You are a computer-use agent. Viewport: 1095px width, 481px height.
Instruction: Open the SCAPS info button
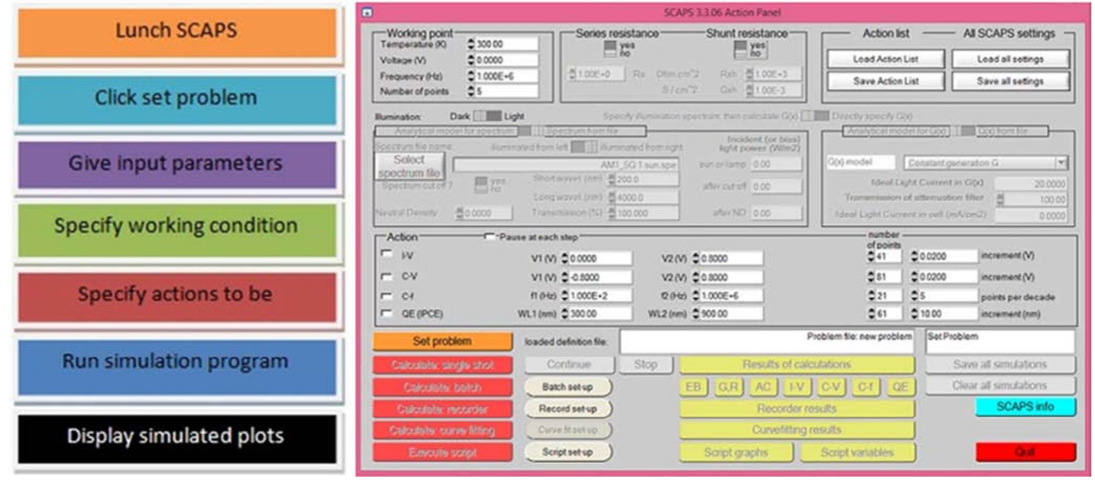coord(1025,407)
